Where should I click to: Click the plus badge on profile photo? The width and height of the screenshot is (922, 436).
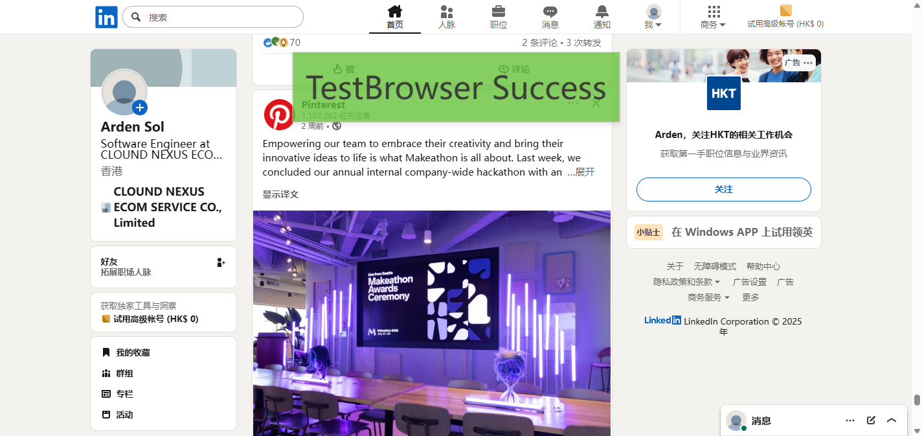click(x=140, y=108)
